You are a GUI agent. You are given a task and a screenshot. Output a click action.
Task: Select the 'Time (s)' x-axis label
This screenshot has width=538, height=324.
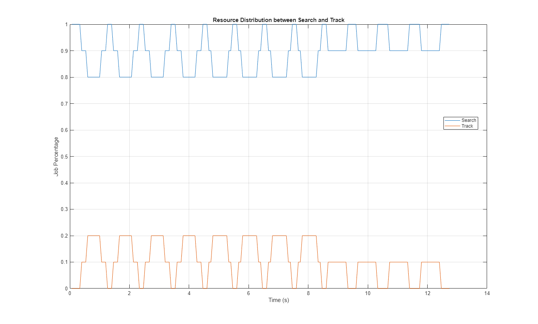[x=278, y=300]
